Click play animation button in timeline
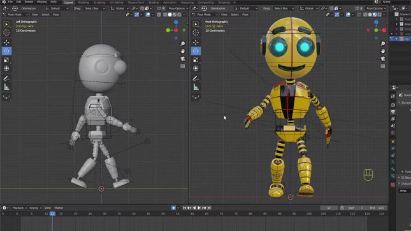 pyautogui.click(x=199, y=207)
